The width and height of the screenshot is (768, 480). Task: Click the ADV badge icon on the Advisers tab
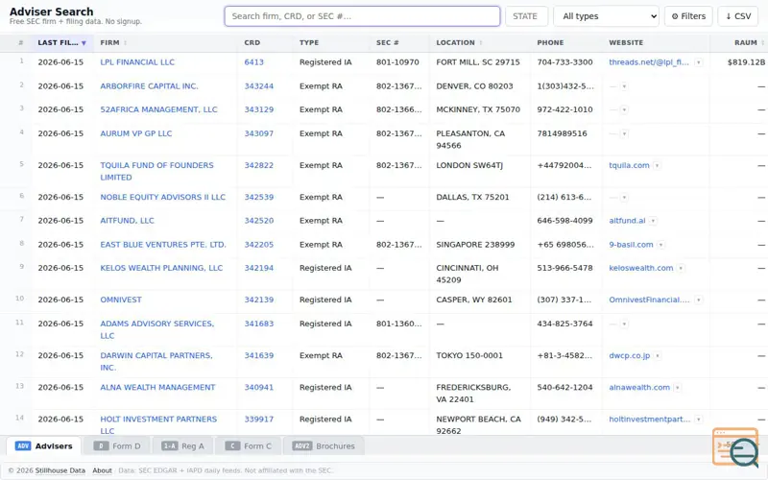(23, 445)
